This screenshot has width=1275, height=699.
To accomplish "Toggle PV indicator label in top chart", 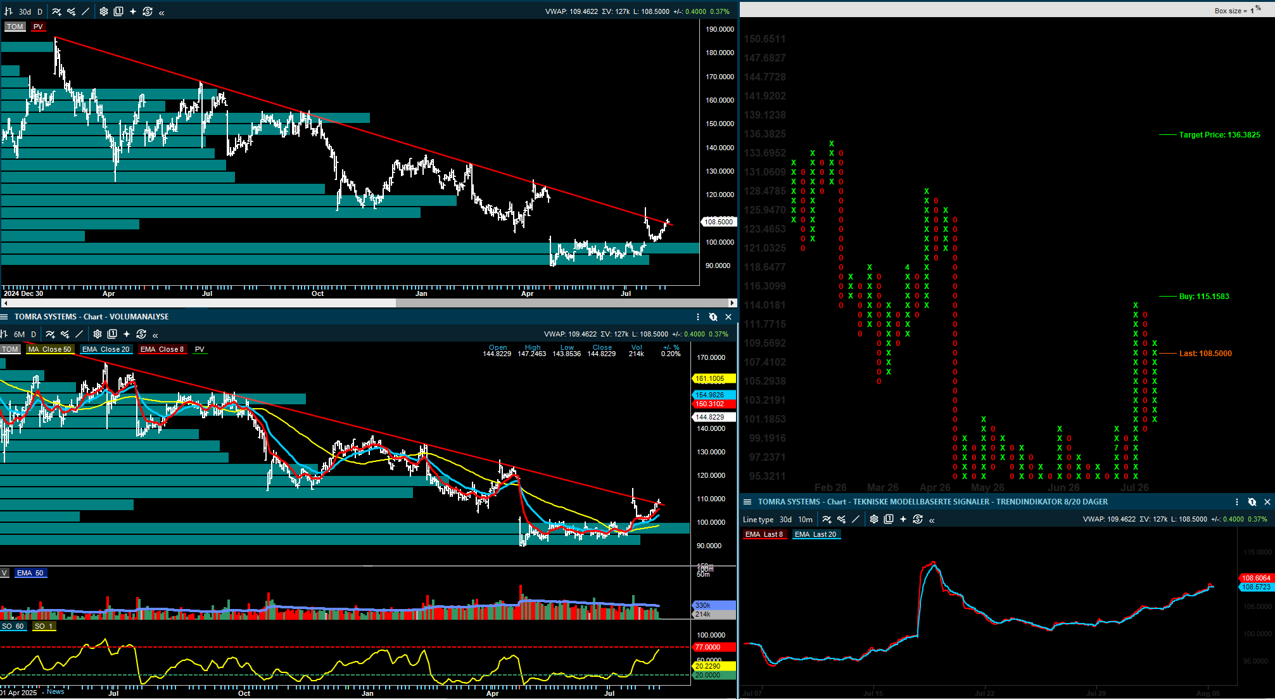I will coord(38,27).
